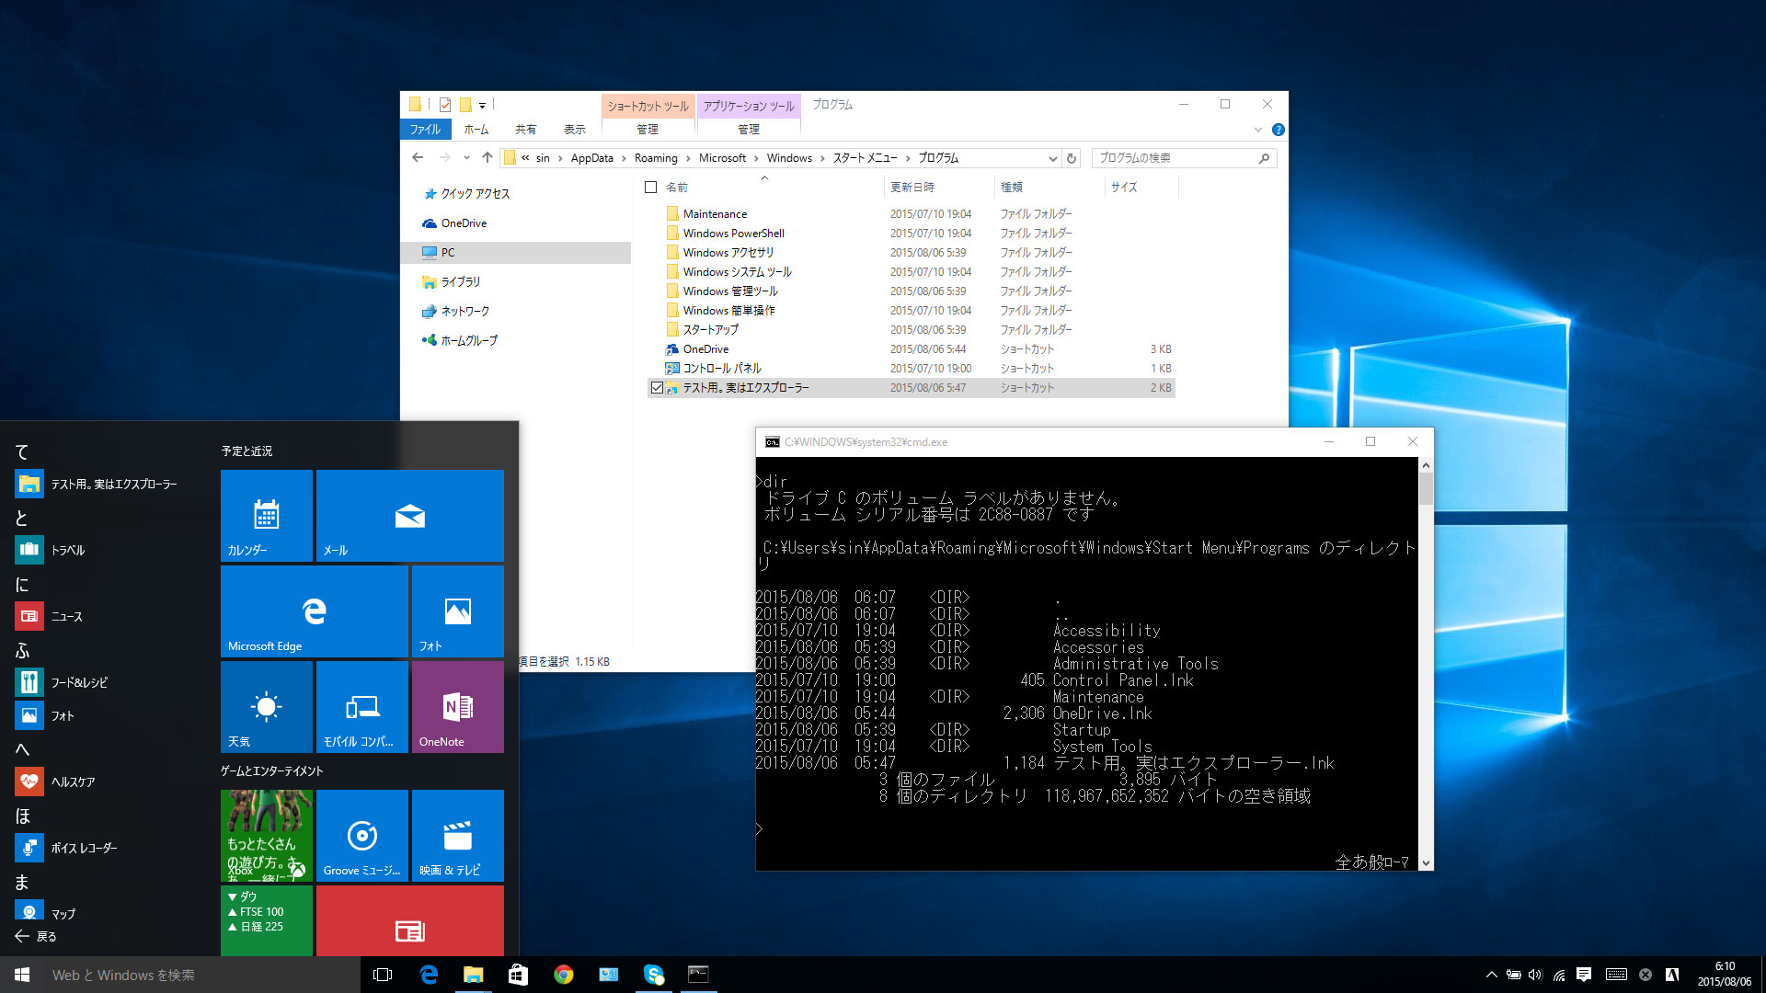The width and height of the screenshot is (1766, 993).
Task: Launch the OneNote tile
Action: (x=458, y=707)
